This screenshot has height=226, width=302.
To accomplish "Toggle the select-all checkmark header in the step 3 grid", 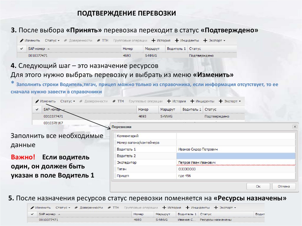I will click(x=22, y=49).
